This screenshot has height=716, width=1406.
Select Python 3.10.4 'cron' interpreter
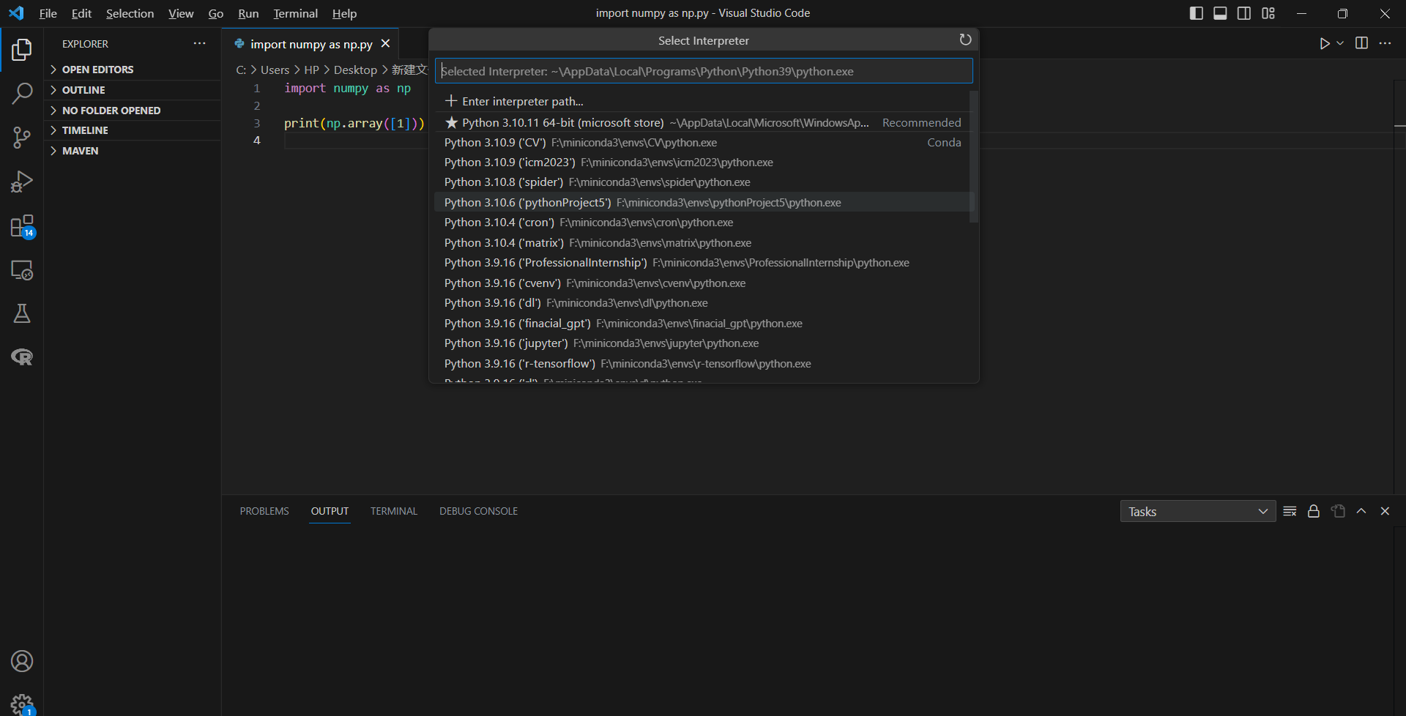point(702,223)
